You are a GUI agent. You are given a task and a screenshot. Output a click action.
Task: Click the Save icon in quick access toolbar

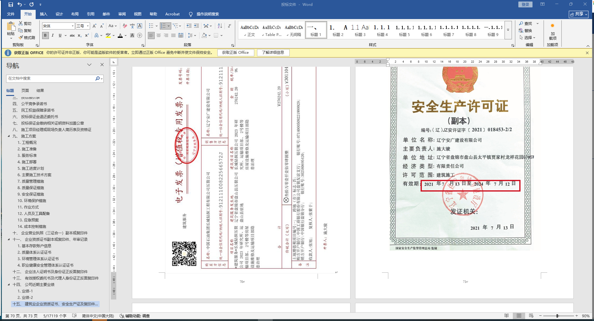click(x=11, y=5)
